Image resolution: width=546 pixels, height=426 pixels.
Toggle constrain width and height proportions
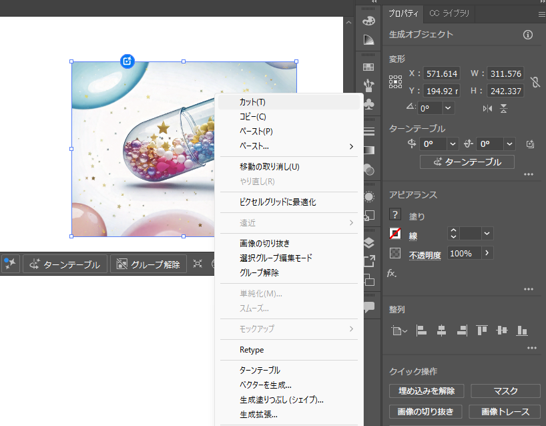tap(533, 82)
